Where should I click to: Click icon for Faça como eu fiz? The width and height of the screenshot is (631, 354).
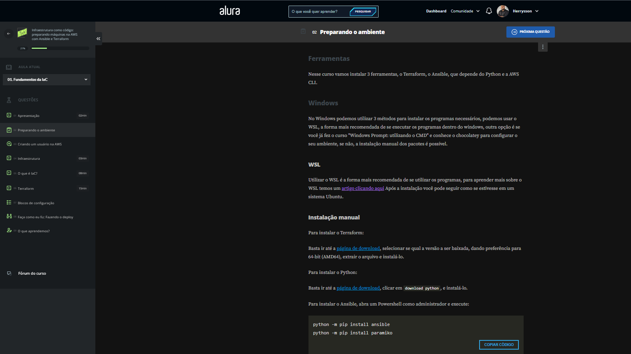pos(9,216)
